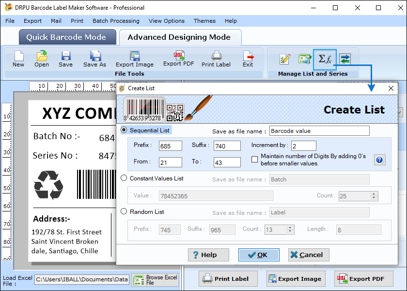The width and height of the screenshot is (407, 291).
Task: Click the bottom Export Image button
Action: click(296, 279)
